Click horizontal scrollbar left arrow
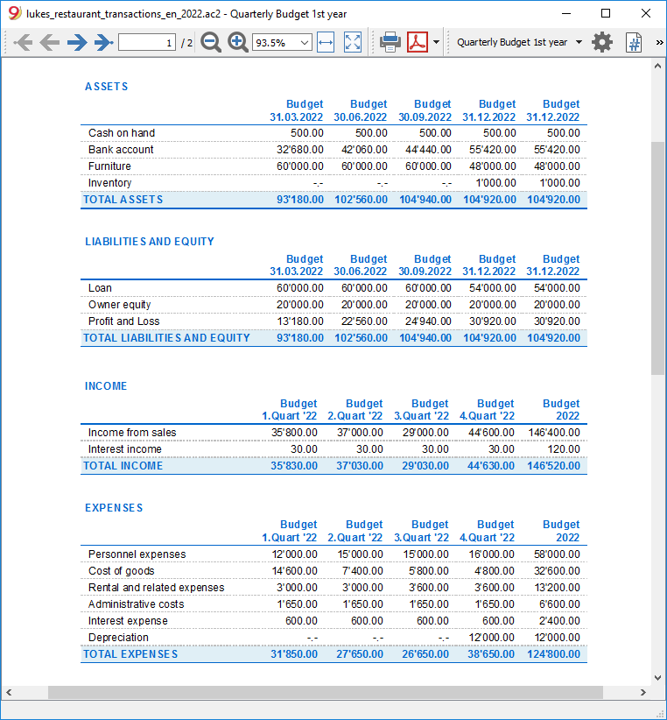The image size is (667, 720). (x=9, y=692)
